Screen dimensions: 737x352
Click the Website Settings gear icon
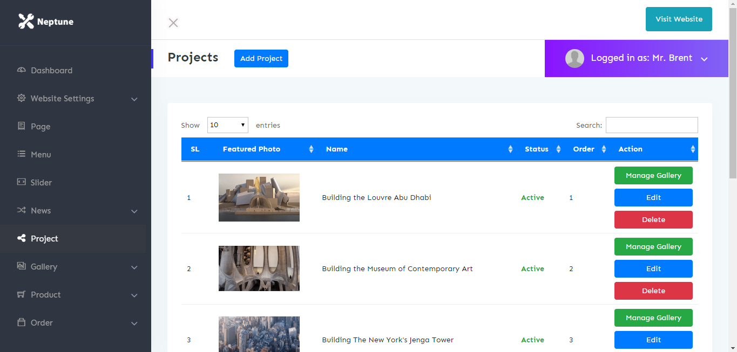22,98
